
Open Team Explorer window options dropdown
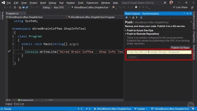[184, 14]
